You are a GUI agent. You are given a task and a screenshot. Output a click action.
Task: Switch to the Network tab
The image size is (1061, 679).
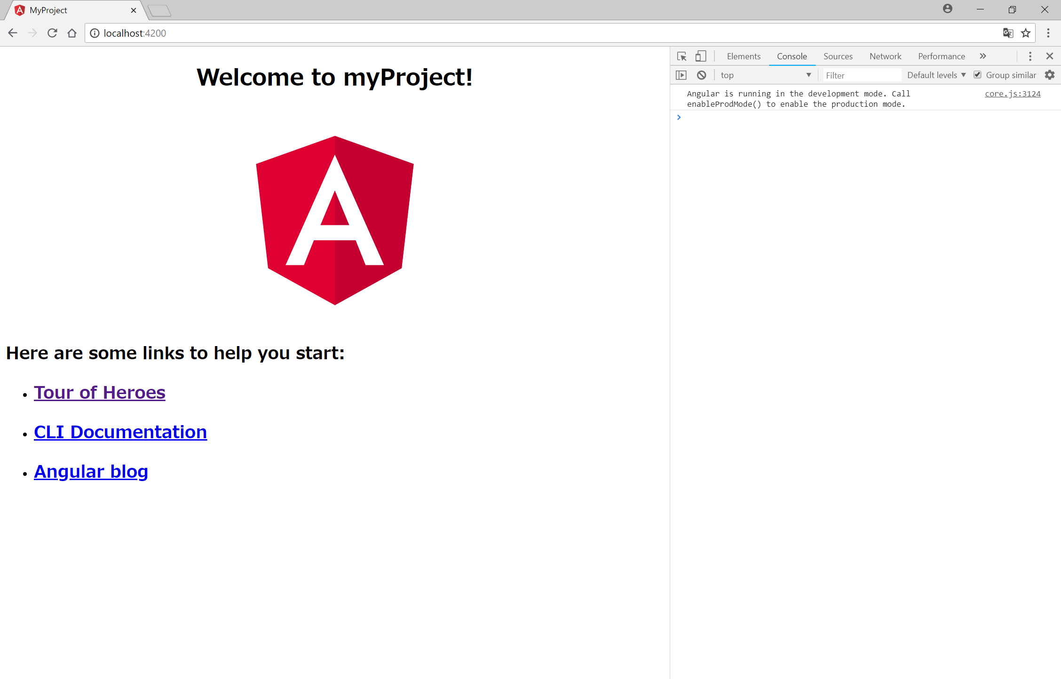pyautogui.click(x=885, y=56)
